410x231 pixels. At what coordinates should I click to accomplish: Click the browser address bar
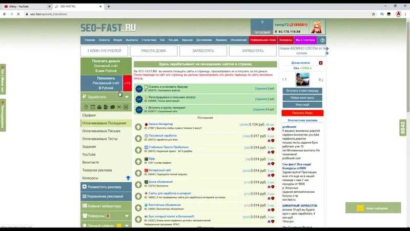click(x=196, y=14)
